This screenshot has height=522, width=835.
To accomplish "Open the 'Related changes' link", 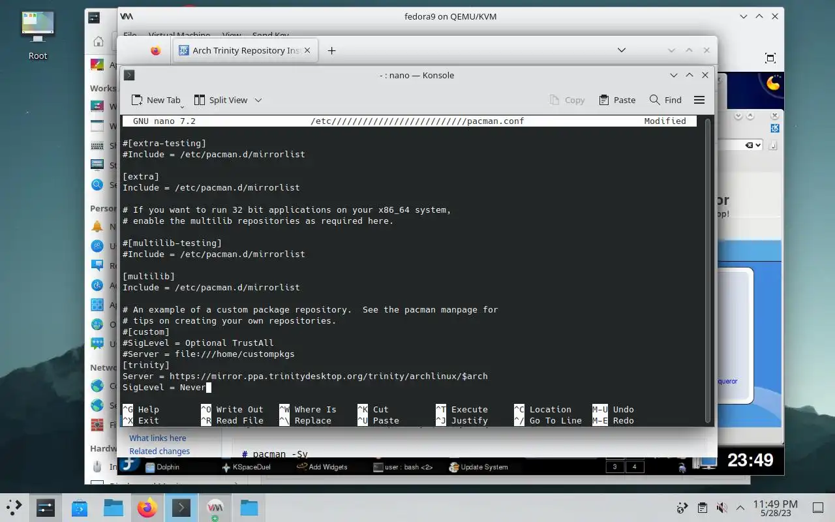I will (x=160, y=451).
